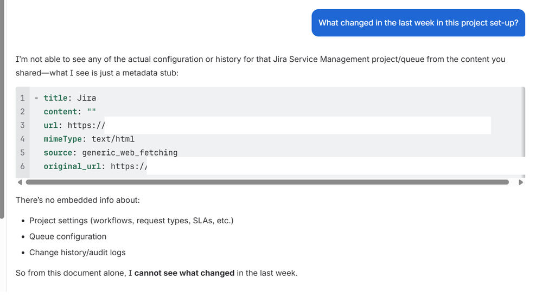This screenshot has height=297, width=542.
Task: Click the right arrow of the code block scrollbar
Action: 521,183
